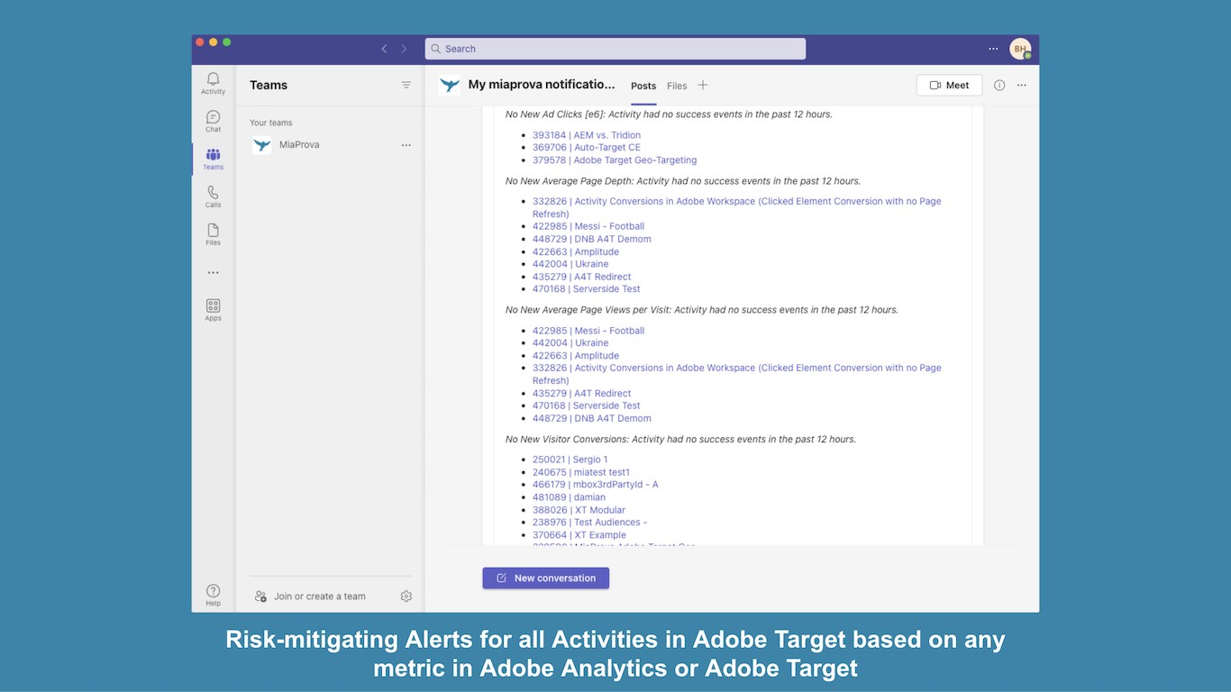Collapse the Your teams section
The width and height of the screenshot is (1231, 692).
(x=271, y=123)
